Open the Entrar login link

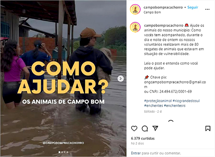[x=136, y=153]
